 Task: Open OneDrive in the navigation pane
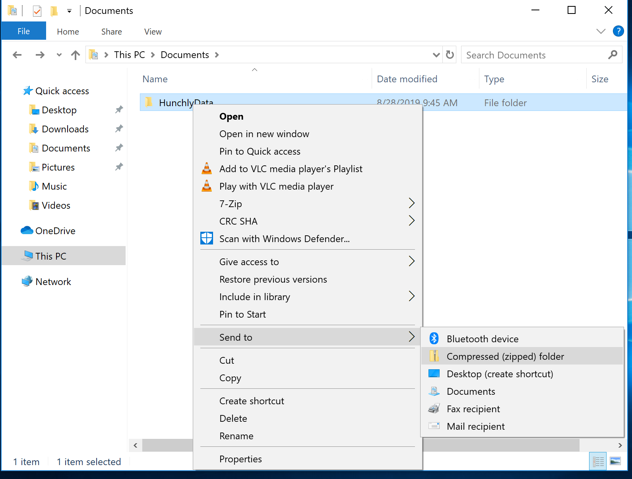pos(55,231)
